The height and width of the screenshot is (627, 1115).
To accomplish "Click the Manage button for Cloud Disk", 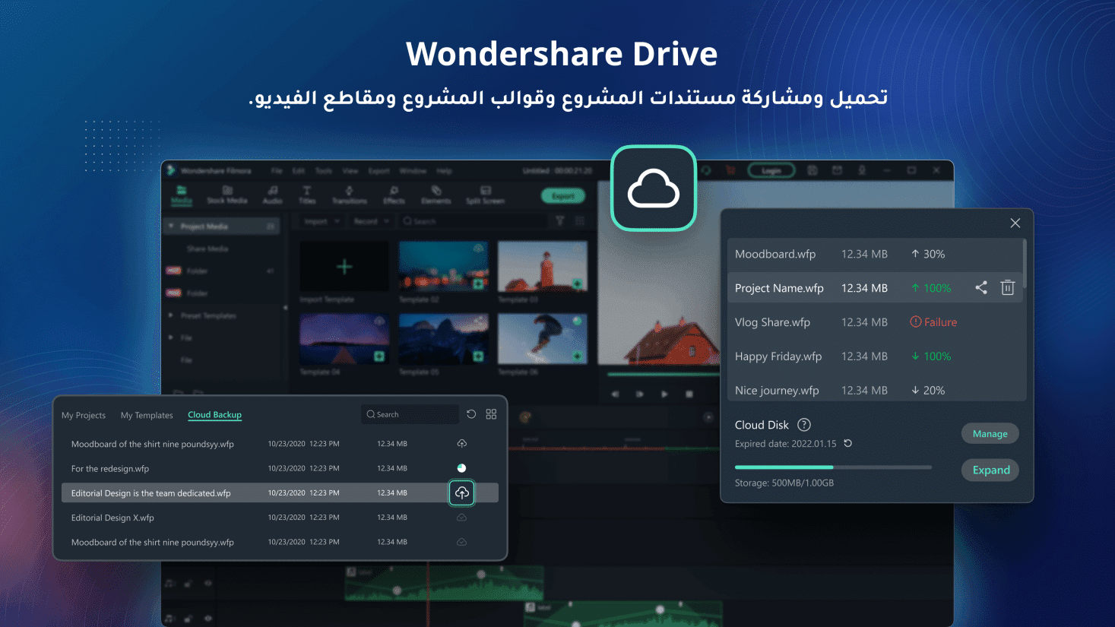I will coord(990,433).
